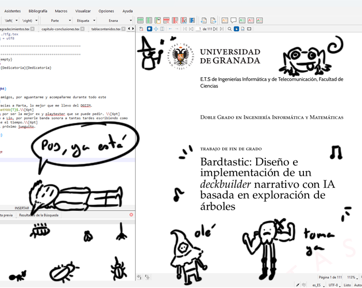Viewport: 362px width, 288px height.
Task: Switch to the capitulo-conclusiones.tex tab
Action: coord(60,29)
